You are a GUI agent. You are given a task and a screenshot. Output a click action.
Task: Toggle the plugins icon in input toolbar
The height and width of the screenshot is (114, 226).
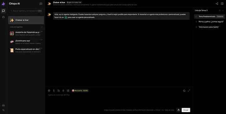(68, 91)
